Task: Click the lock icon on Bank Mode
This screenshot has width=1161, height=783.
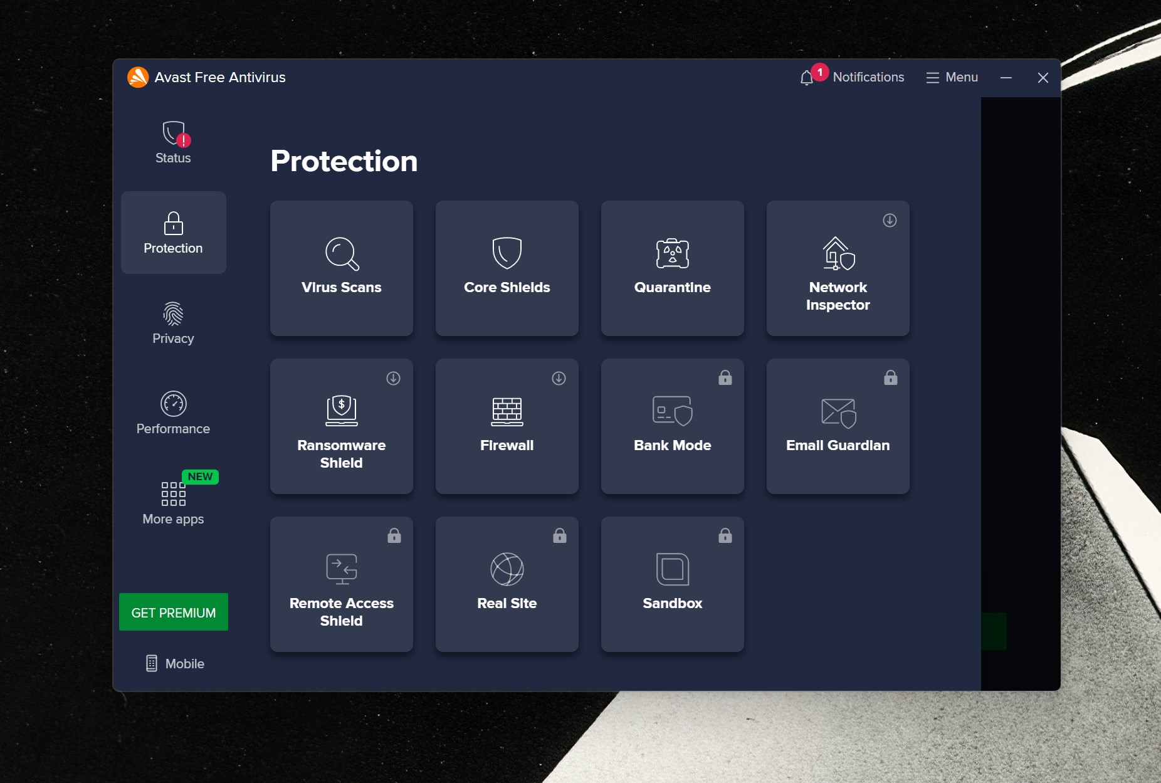Action: pos(725,377)
